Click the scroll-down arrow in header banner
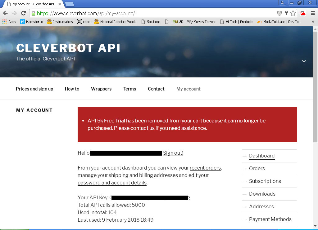 tap(304, 60)
